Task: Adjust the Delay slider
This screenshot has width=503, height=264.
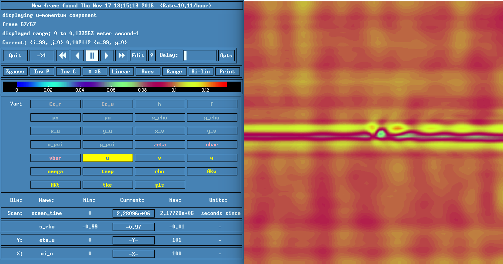Action: point(200,56)
